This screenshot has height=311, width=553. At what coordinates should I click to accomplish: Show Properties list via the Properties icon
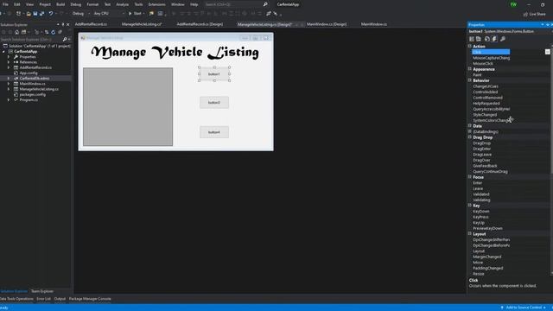(487, 39)
